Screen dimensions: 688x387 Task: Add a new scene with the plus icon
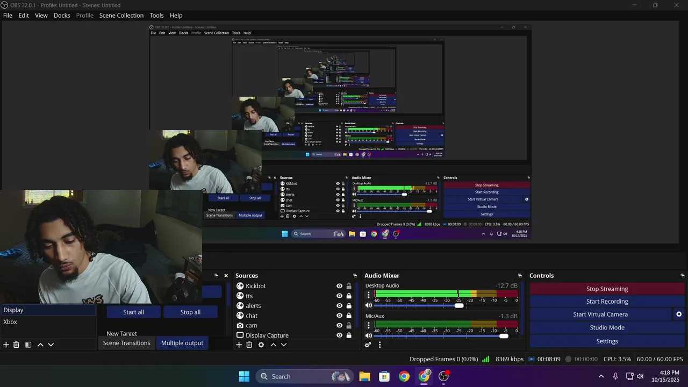point(6,345)
